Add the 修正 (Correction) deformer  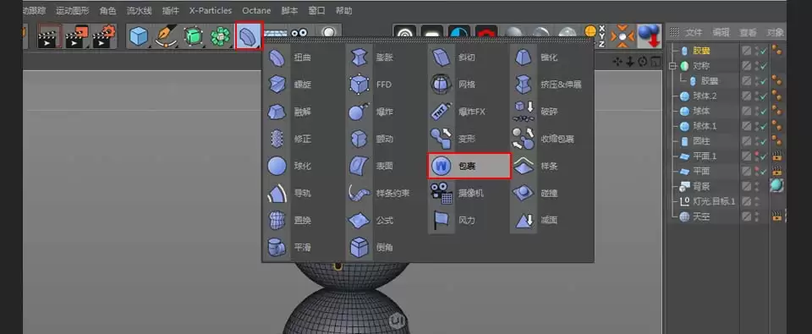tap(291, 139)
